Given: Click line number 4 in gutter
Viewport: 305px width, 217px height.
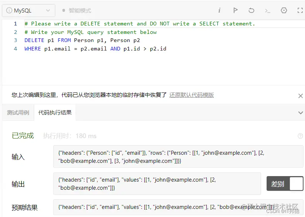Looking at the screenshot, I should (x=16, y=49).
